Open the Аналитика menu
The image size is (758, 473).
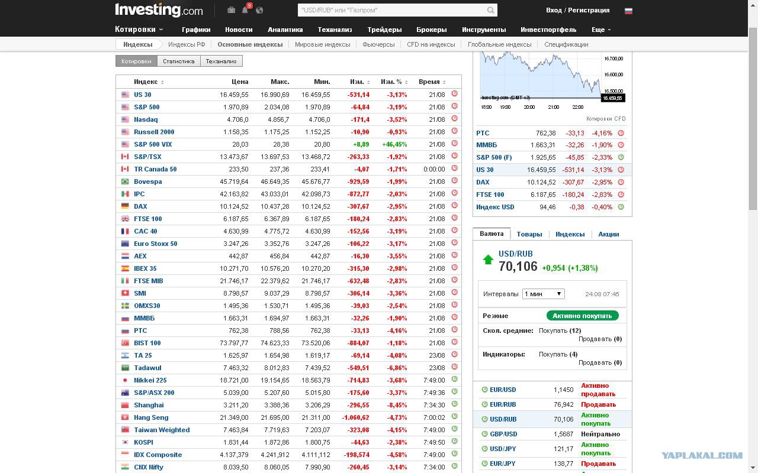[285, 30]
